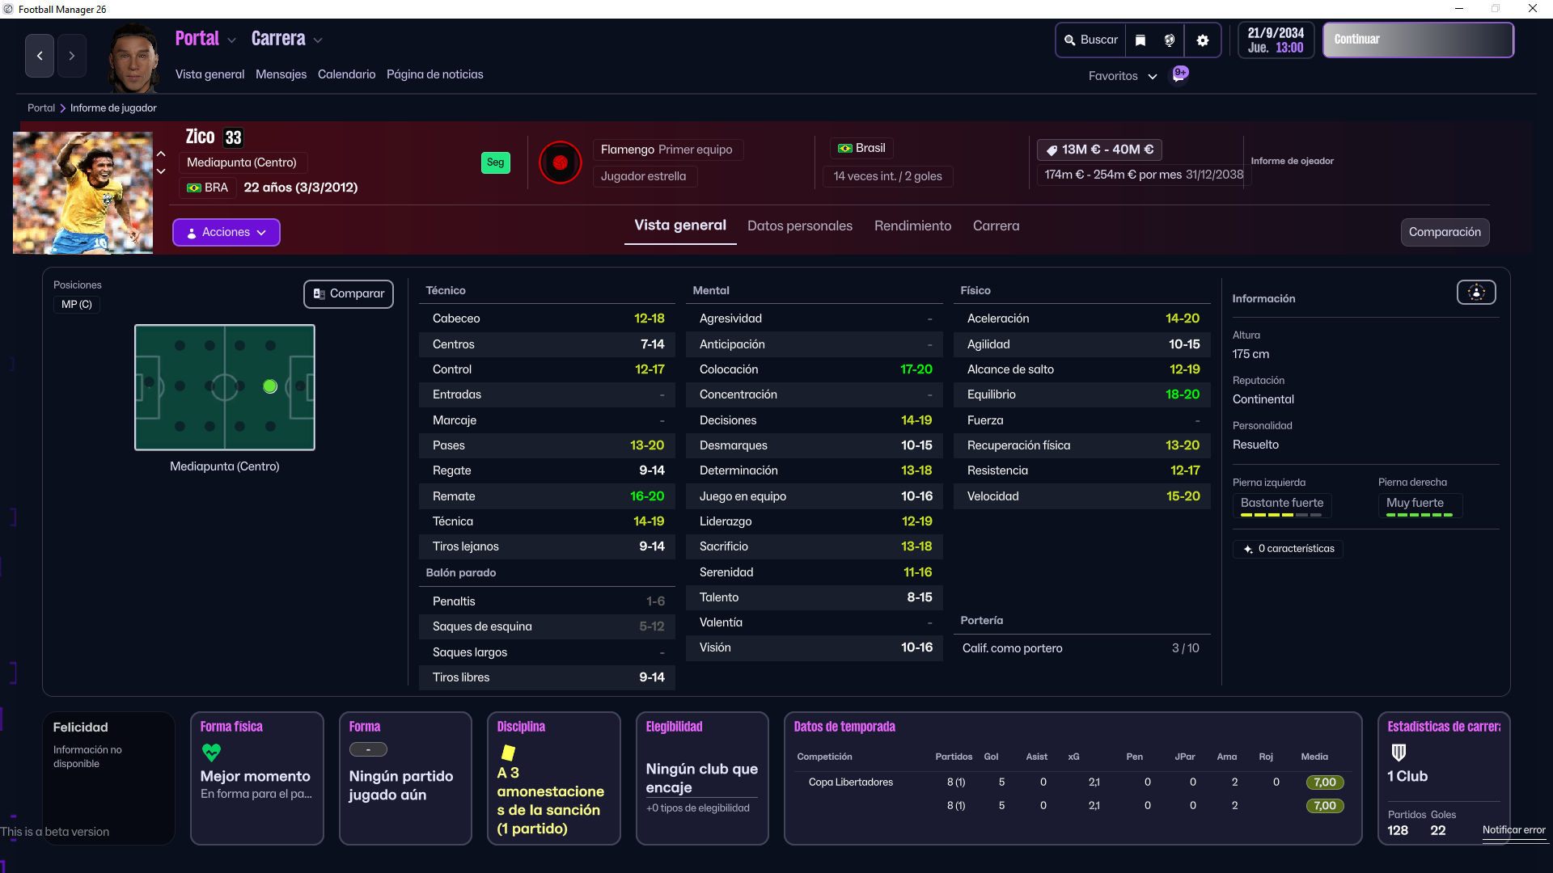
Task: Open settings gear icon
Action: (1203, 40)
